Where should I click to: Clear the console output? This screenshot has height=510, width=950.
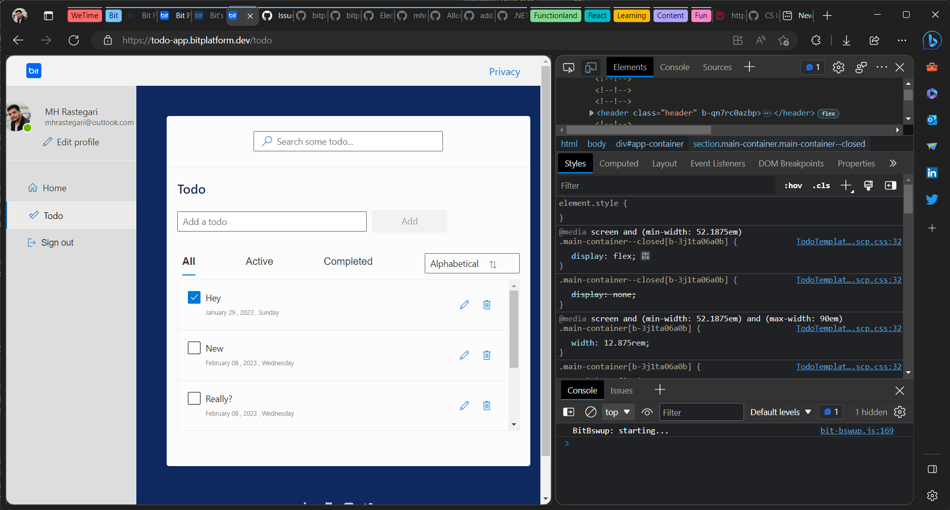[x=590, y=412]
